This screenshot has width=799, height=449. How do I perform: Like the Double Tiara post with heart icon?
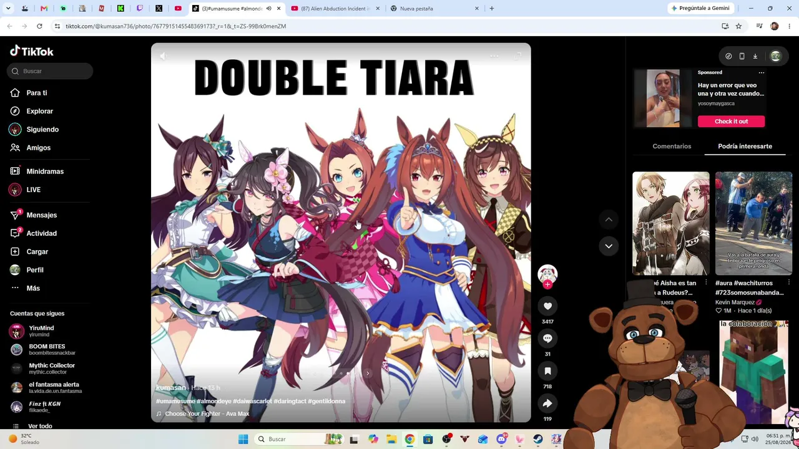pyautogui.click(x=547, y=306)
